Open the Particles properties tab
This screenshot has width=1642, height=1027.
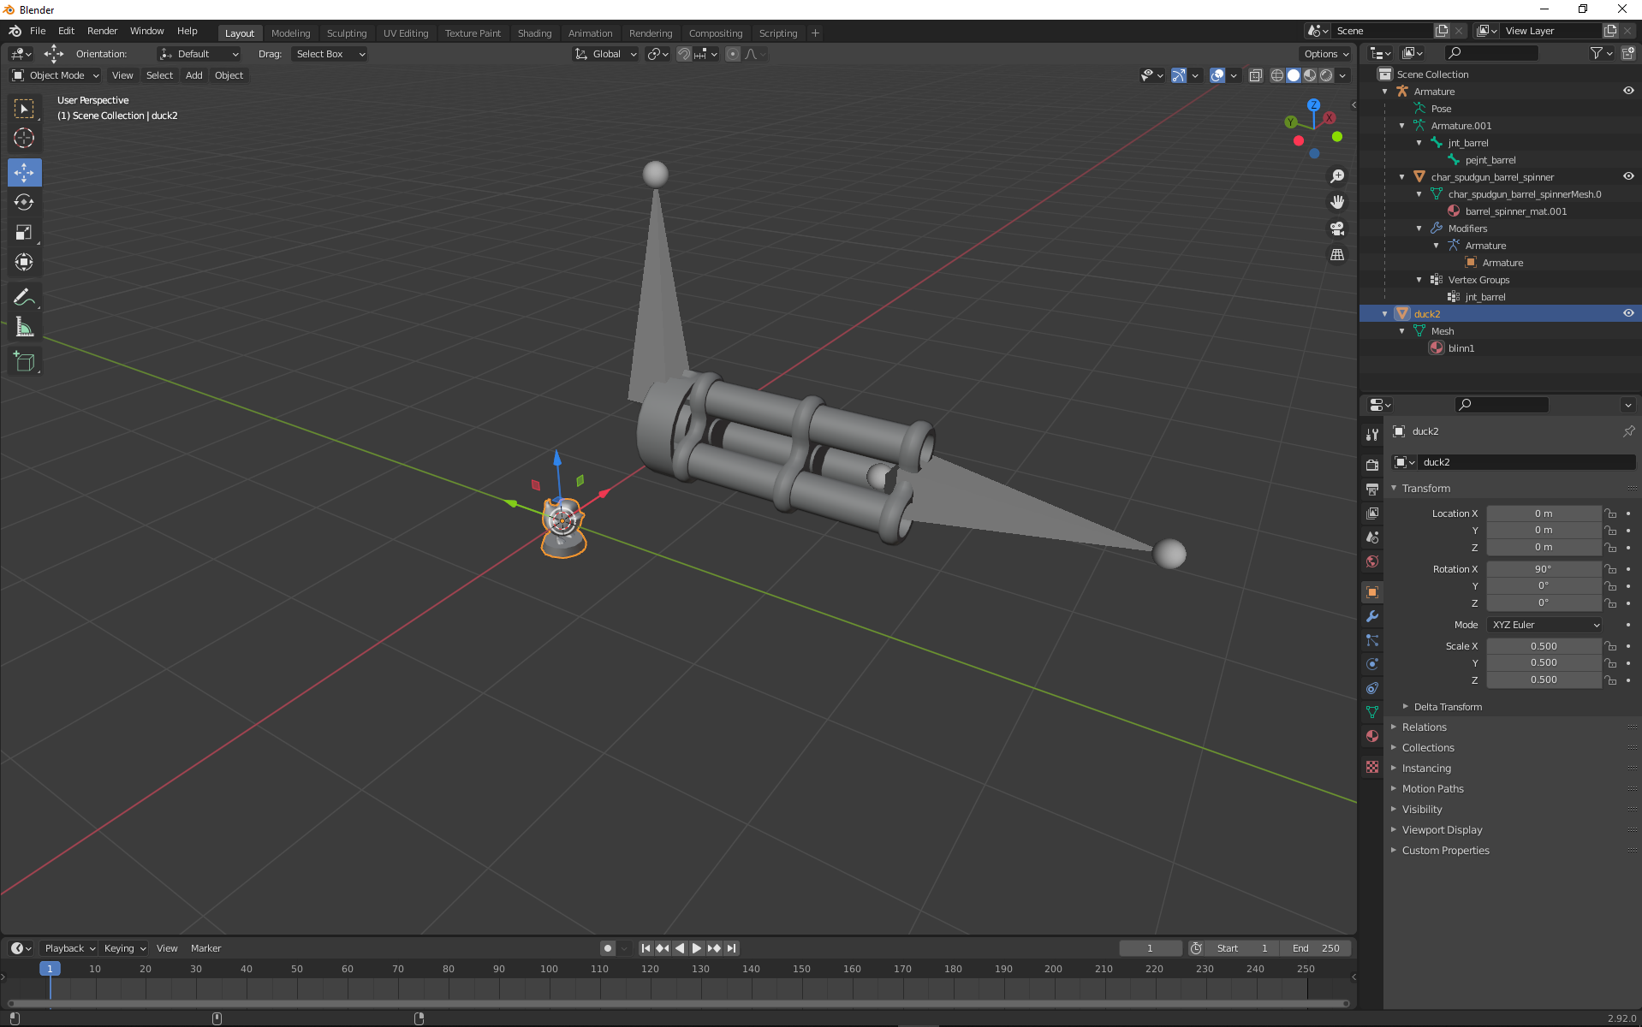coord(1372,640)
